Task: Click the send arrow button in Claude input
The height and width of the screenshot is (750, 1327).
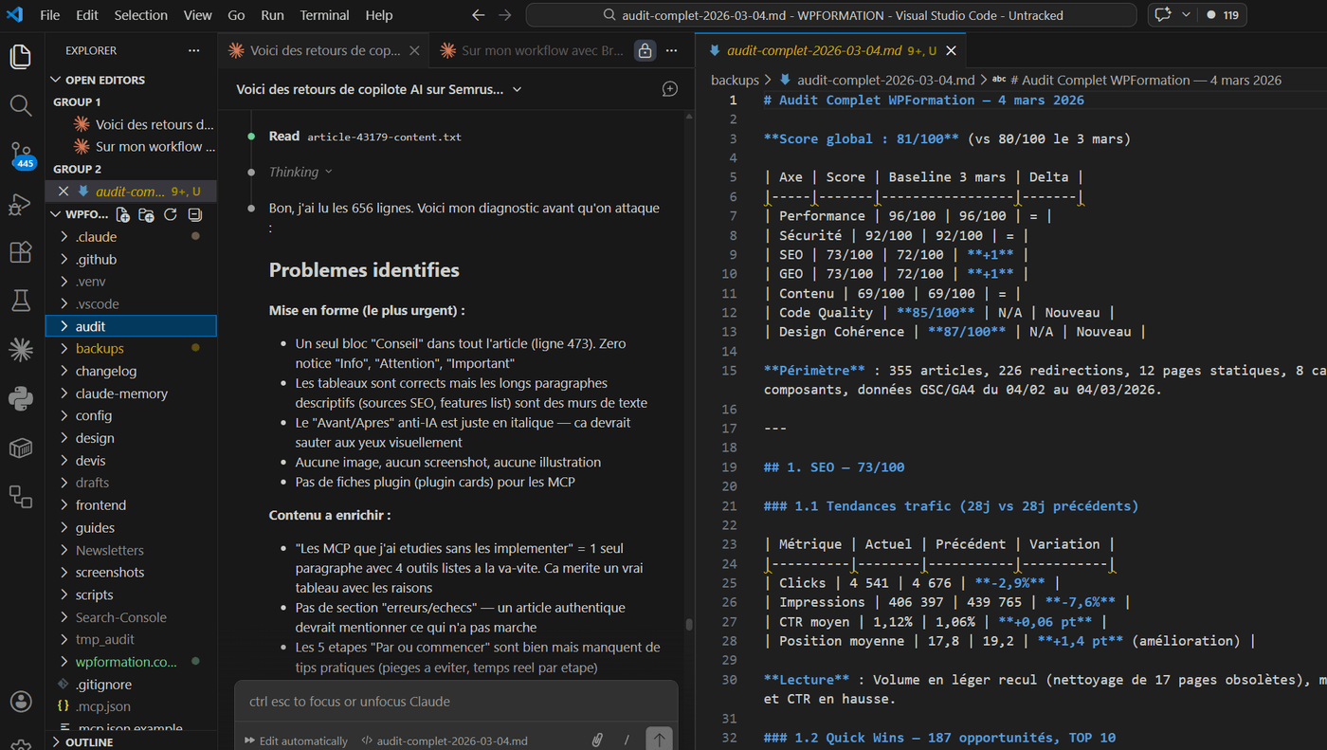Action: (x=658, y=739)
